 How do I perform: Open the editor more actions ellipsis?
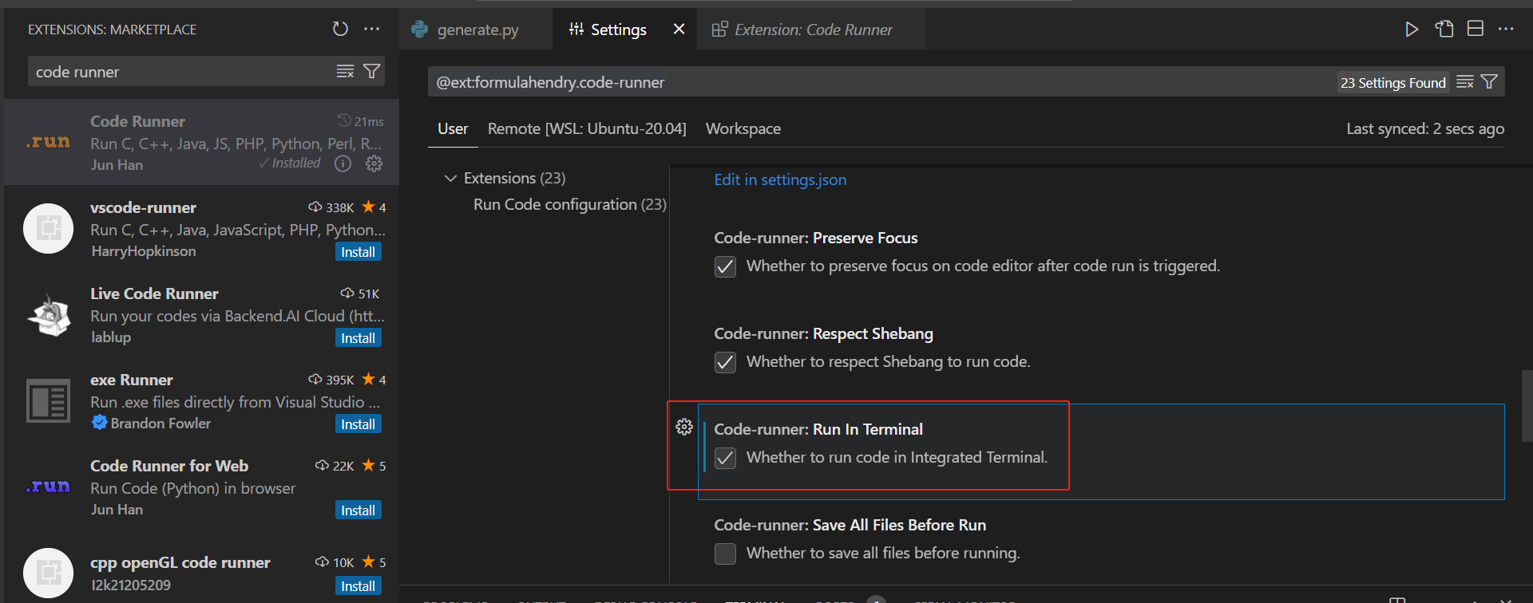(x=1506, y=29)
